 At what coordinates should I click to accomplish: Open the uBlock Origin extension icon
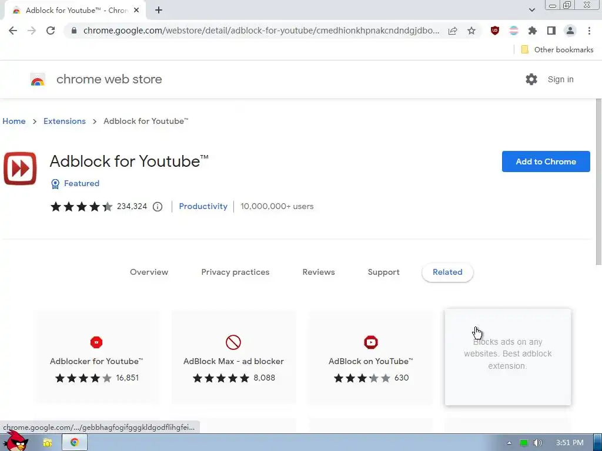495,31
